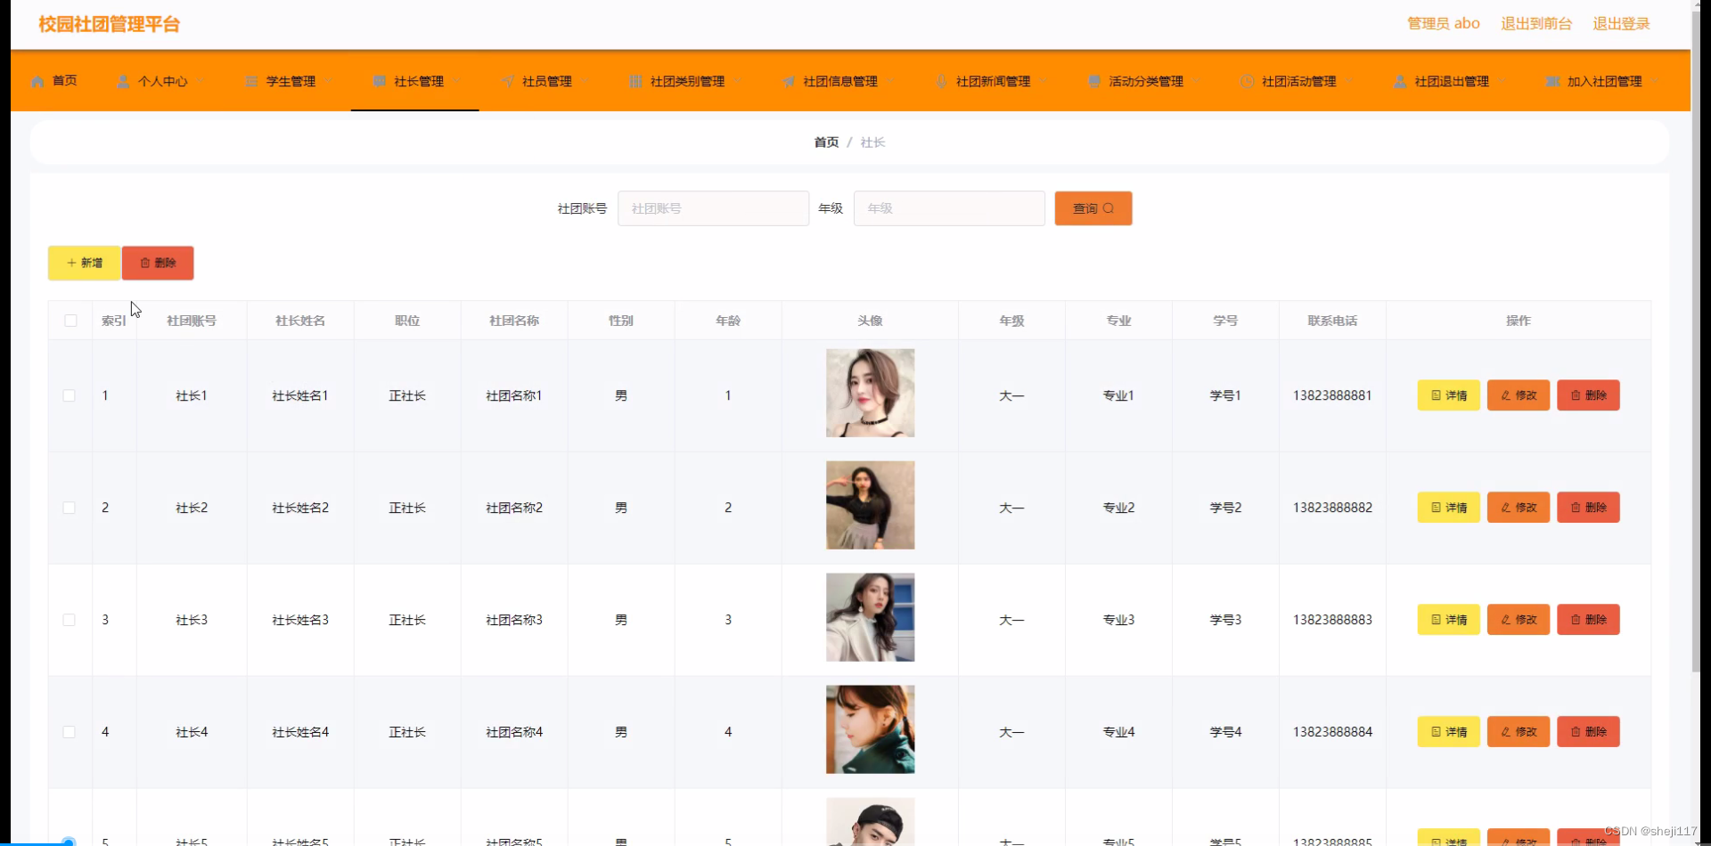The image size is (1711, 846).
Task: Select the 加入社团管理 nav icon
Action: (x=1551, y=81)
